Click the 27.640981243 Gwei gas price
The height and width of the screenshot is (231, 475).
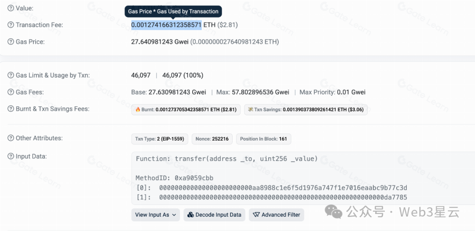coord(160,42)
